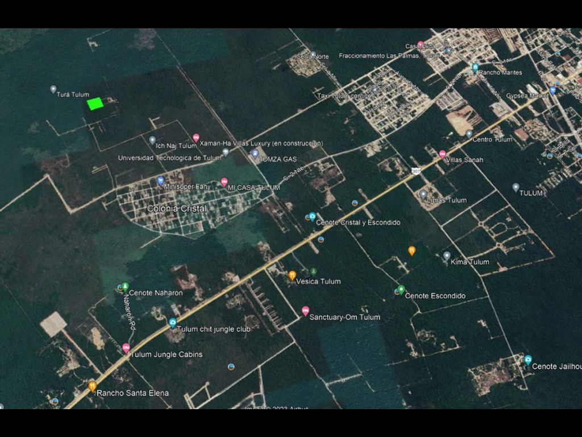Click the Highway 307 road shield
Screen dimensions: 582x437
[415, 171]
